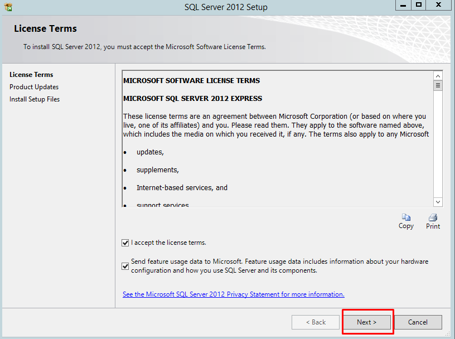Select the Product Updates step in sidebar
The image size is (455, 339).
(x=34, y=87)
